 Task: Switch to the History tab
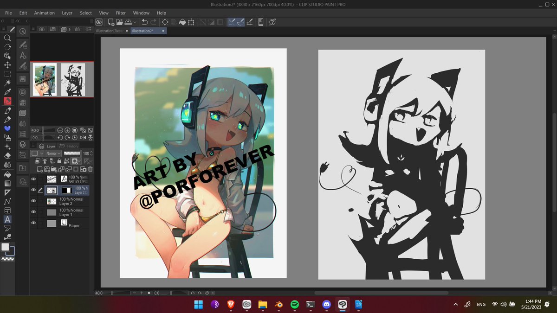pos(69,146)
